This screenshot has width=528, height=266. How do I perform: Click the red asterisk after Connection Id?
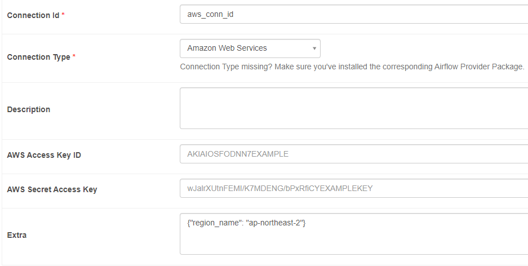point(63,15)
